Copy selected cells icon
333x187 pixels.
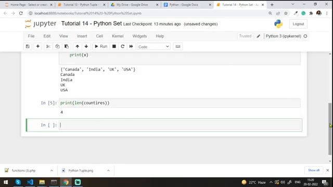tap(57, 46)
